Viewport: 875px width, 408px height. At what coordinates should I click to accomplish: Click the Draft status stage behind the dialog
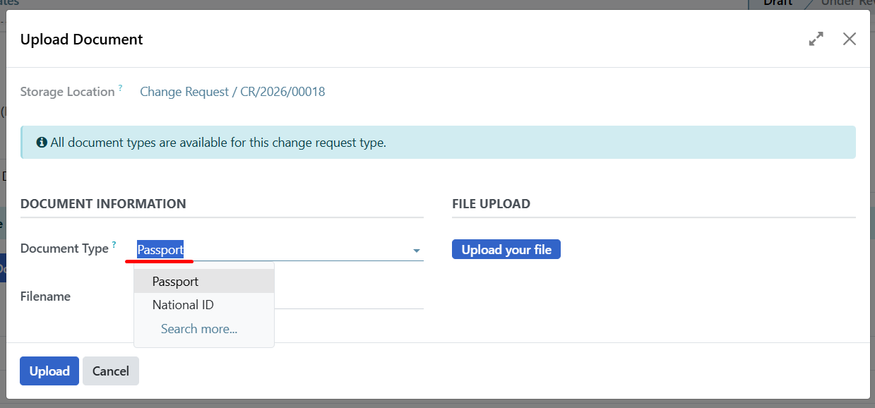pos(776,4)
